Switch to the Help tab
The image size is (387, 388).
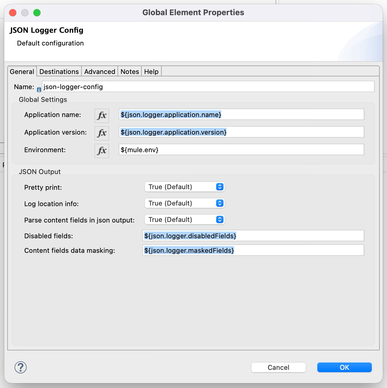pos(151,72)
